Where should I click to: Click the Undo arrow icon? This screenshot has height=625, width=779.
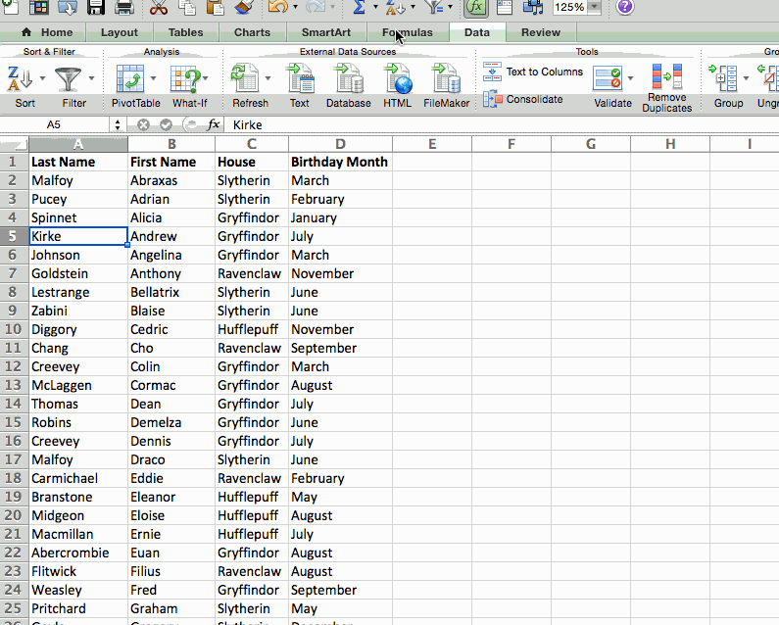tap(277, 7)
